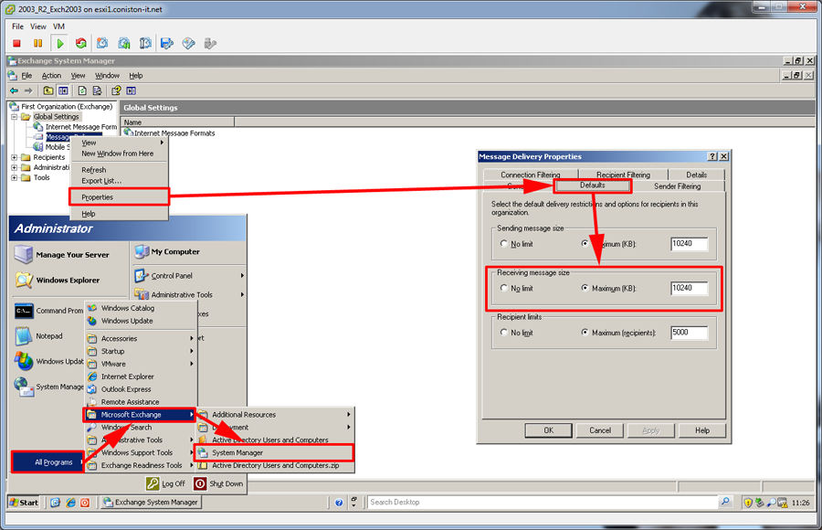The image size is (822, 530).
Task: Open the Control Panel submenu in the Start menu
Action: click(189, 275)
